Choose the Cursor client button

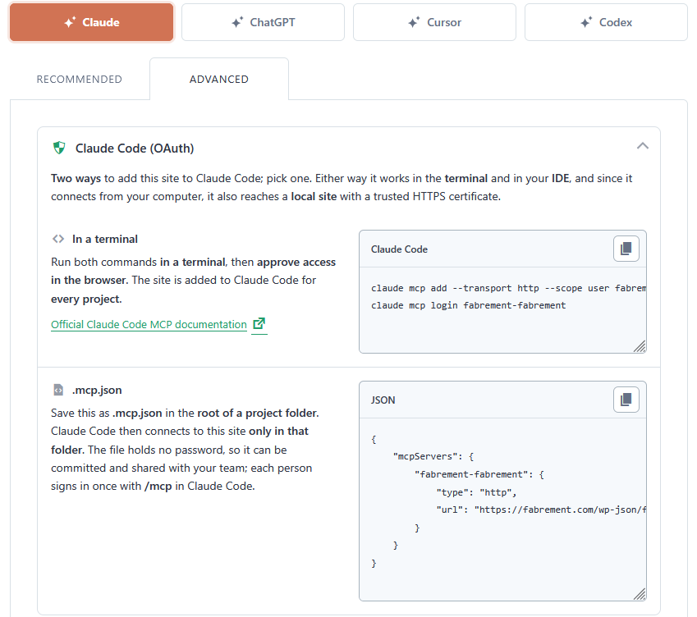pos(434,22)
